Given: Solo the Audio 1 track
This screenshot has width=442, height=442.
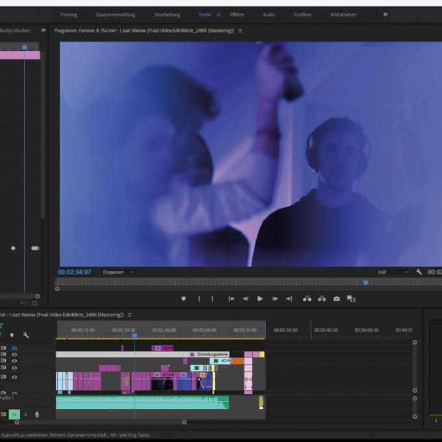Looking at the screenshot, I should tap(25, 415).
